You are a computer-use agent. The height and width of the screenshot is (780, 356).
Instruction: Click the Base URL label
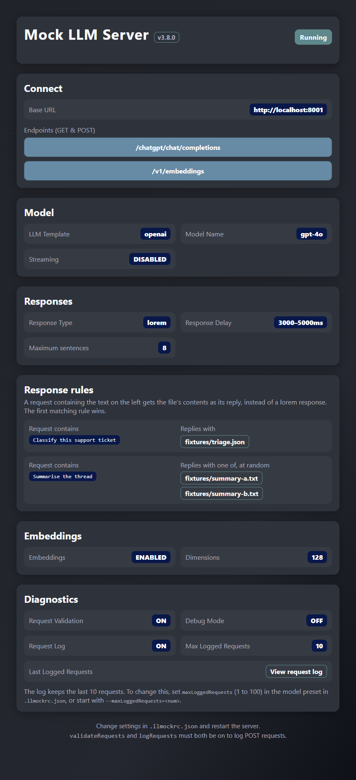click(42, 110)
